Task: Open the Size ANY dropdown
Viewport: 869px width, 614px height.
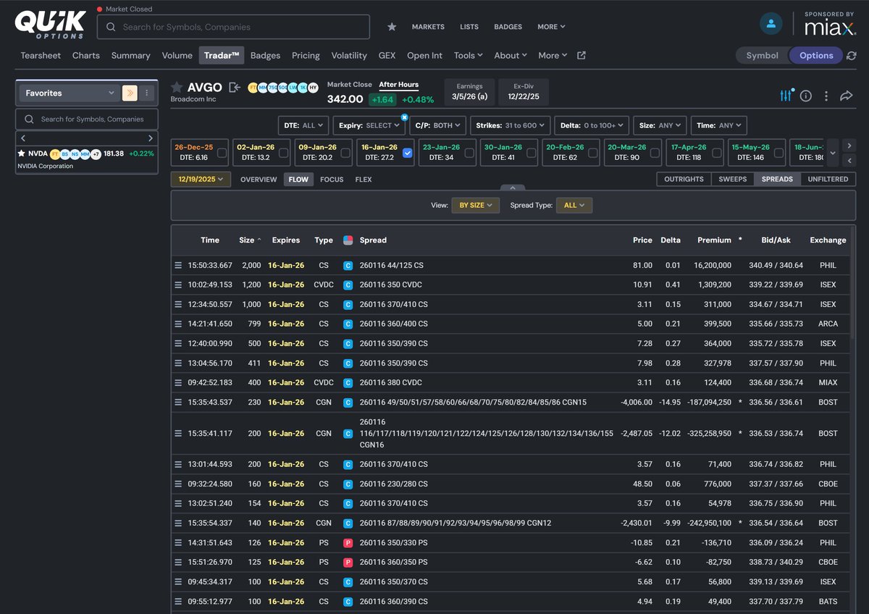Action: tap(659, 125)
